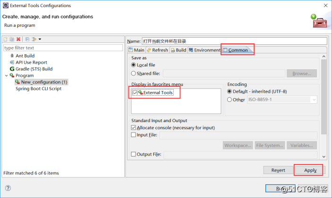Select Gradle (STS) Build entry
Viewport: 332px width, 198px height.
(x=34, y=69)
